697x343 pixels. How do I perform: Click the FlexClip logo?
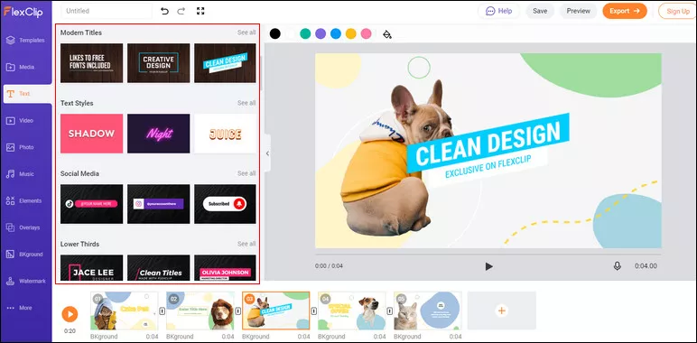click(23, 12)
